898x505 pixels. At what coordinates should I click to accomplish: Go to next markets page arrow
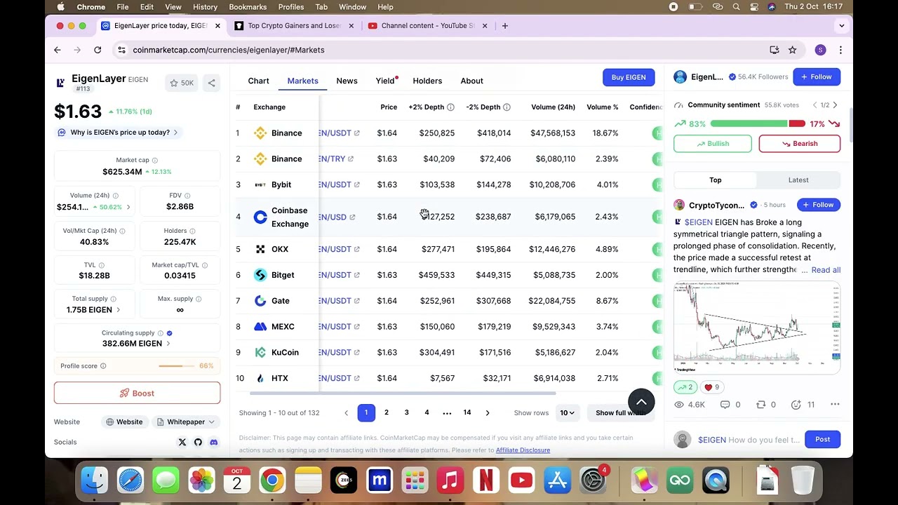point(488,413)
